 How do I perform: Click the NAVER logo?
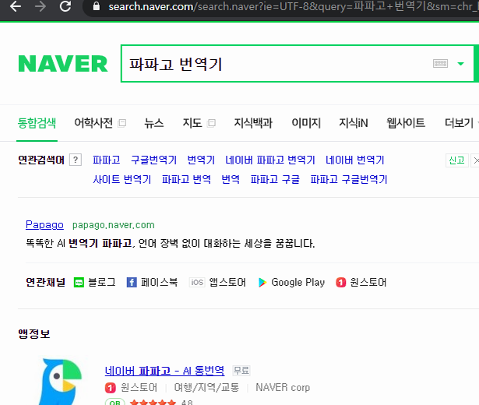(x=63, y=64)
